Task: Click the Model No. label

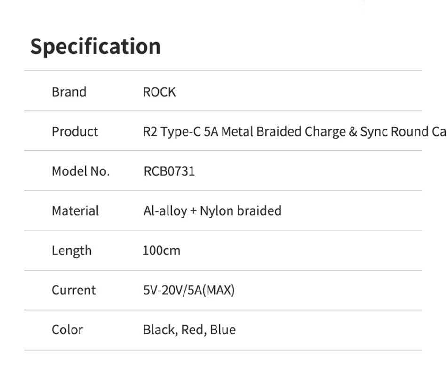Action: (80, 171)
